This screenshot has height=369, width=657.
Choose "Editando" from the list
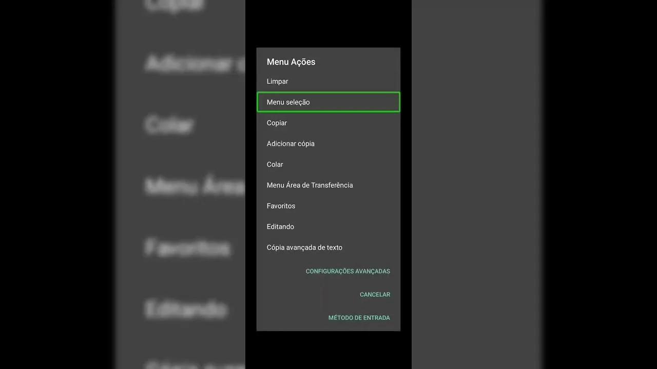tap(280, 227)
